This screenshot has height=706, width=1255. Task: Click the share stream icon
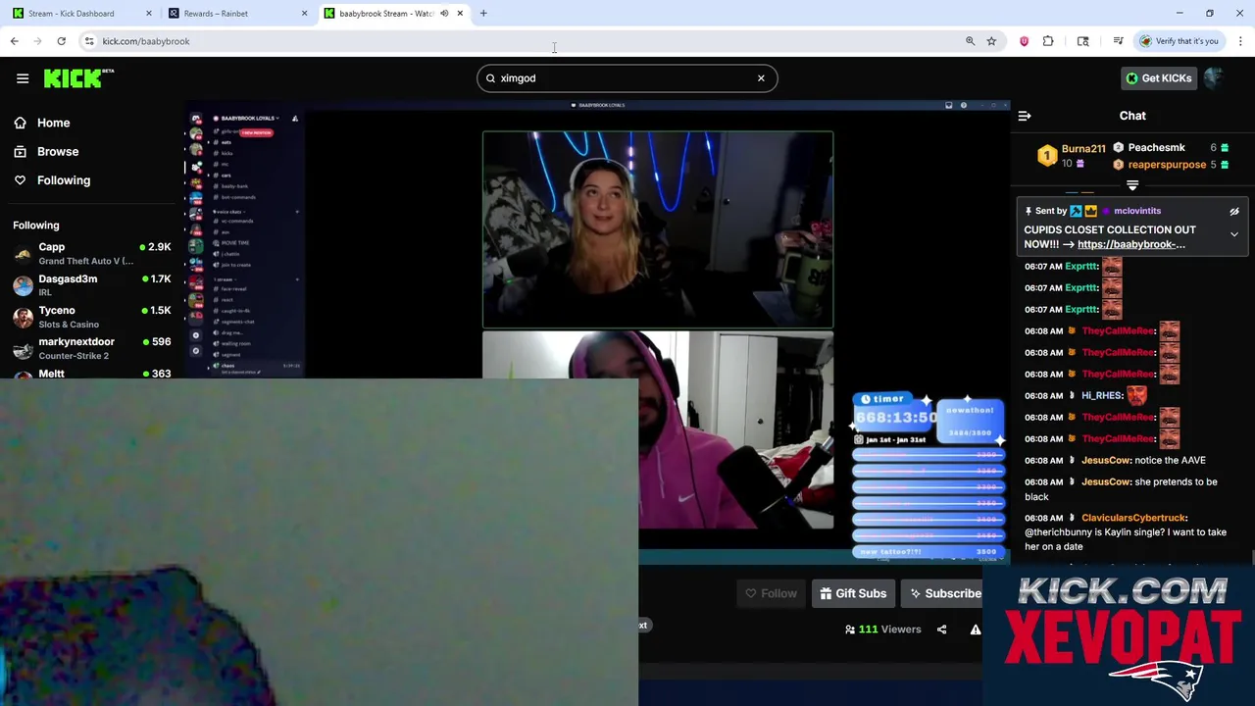[x=941, y=630]
